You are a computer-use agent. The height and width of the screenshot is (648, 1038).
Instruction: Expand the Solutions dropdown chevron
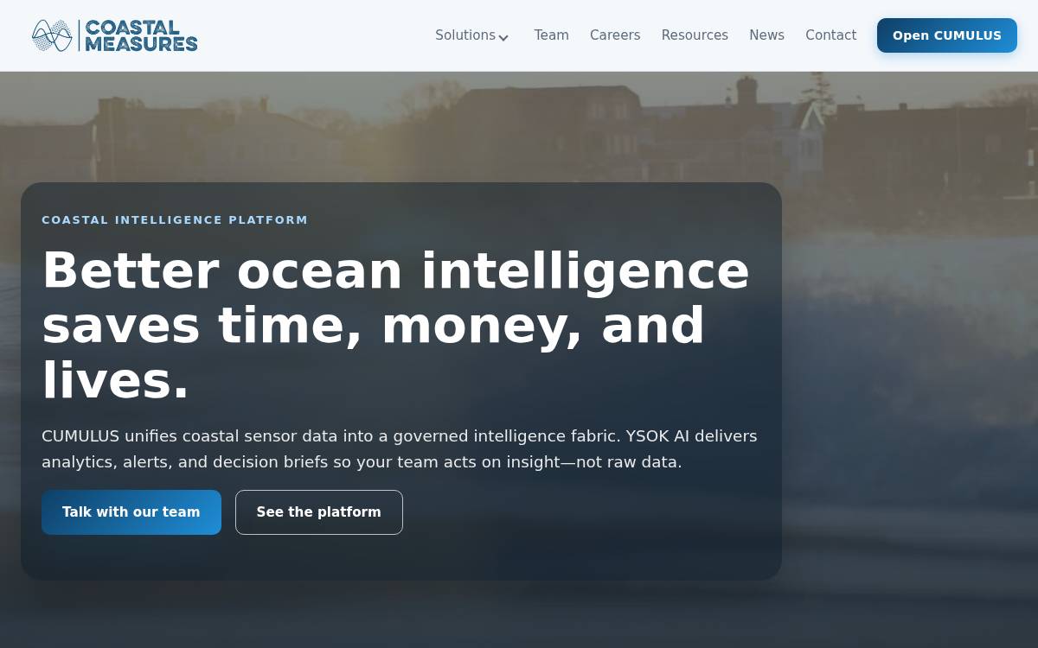(x=503, y=37)
